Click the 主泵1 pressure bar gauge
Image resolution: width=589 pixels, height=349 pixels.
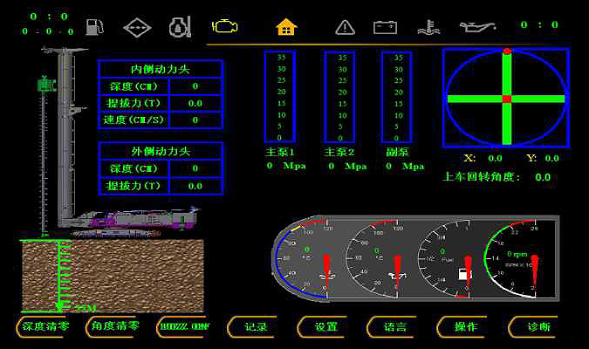point(280,97)
